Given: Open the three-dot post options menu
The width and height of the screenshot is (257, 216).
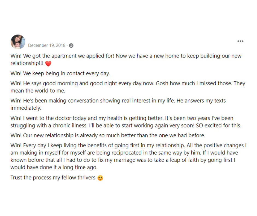Looking at the screenshot, I should point(240,41).
